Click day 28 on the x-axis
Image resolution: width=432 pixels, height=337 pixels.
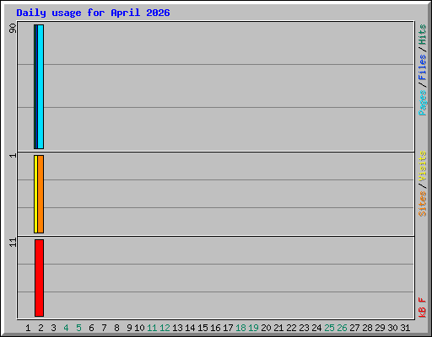367,328
